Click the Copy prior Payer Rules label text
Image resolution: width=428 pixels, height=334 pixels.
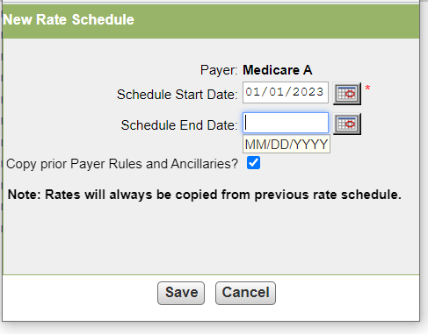[122, 164]
